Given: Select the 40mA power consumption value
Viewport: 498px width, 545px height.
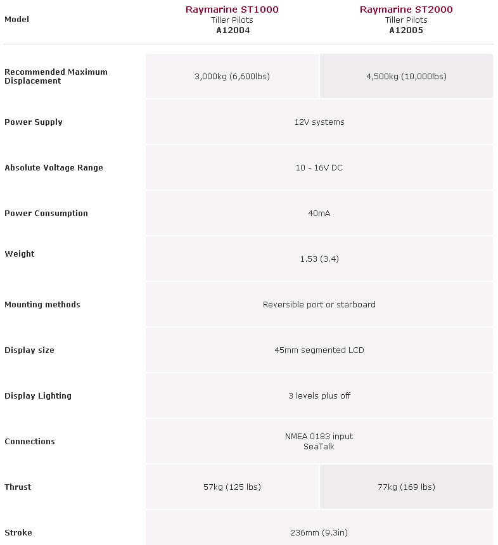Looking at the screenshot, I should tap(319, 214).
